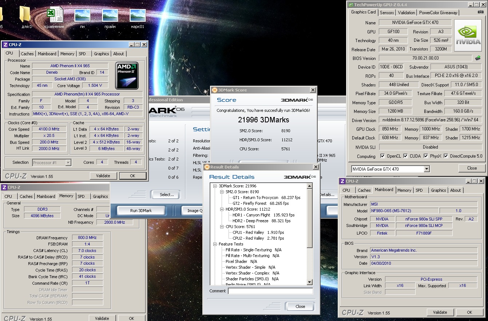This screenshot has width=488, height=321.
Task: Click the '21996 3DMarks' score text
Action: [263, 120]
